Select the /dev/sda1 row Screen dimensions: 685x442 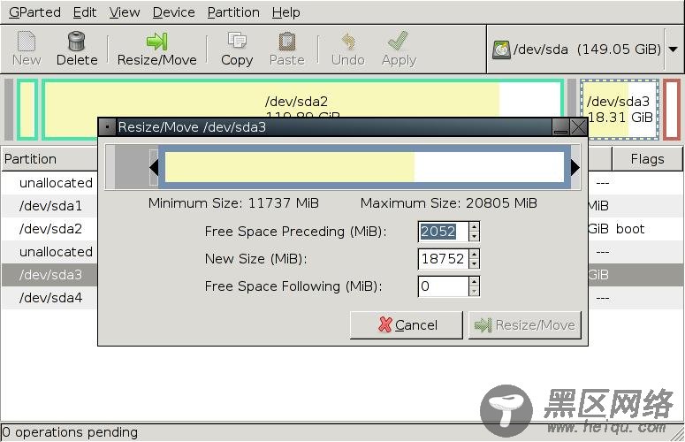(49, 206)
